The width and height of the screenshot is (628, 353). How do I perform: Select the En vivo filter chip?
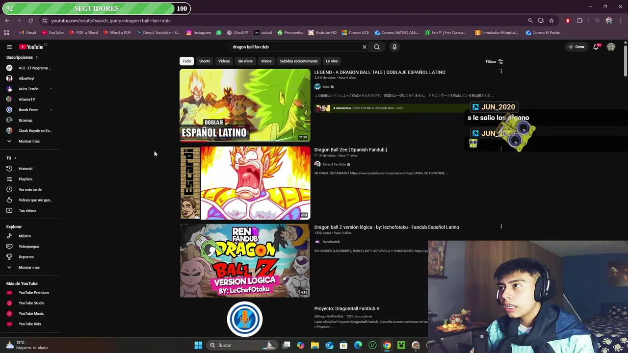point(332,61)
